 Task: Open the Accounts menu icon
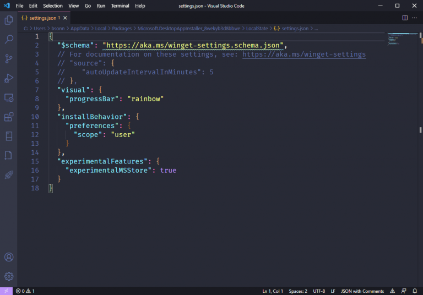click(x=9, y=257)
